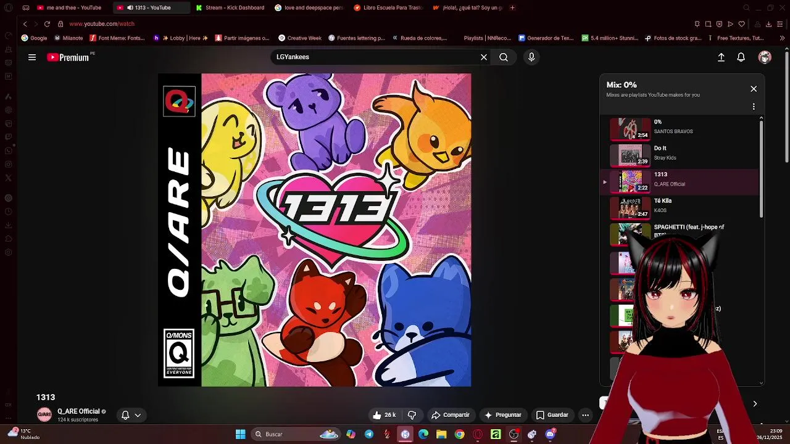This screenshot has width=790, height=444.
Task: Go to YouTube Premium home logo
Action: click(69, 57)
